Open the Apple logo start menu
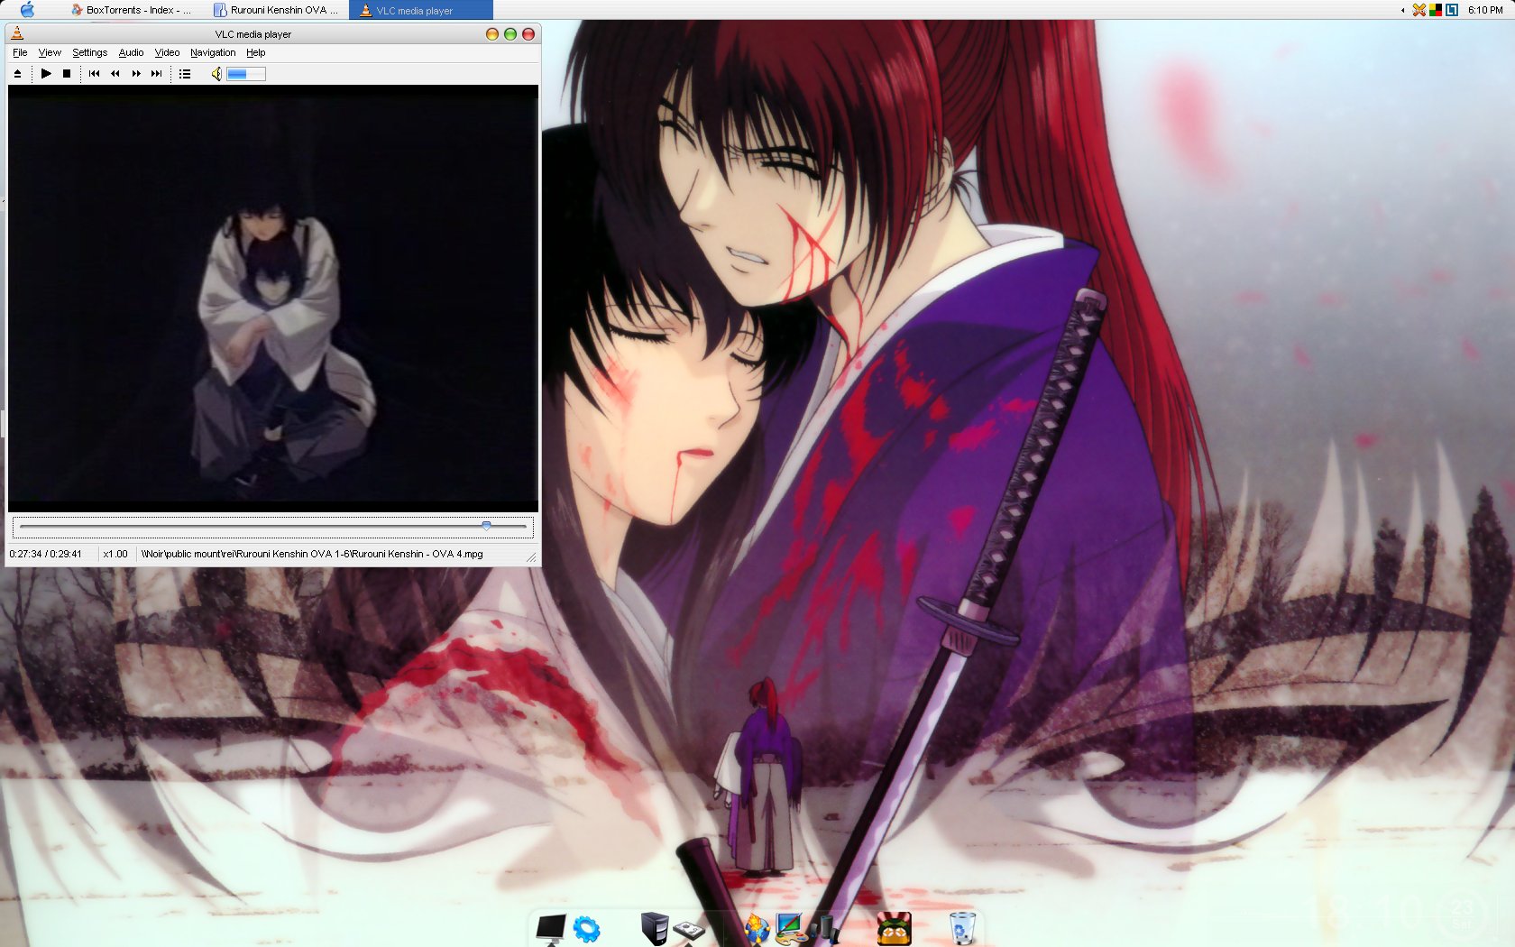 [27, 10]
